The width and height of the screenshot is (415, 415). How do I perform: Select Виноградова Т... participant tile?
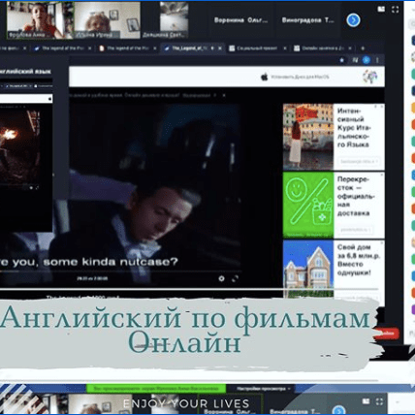tap(307, 20)
